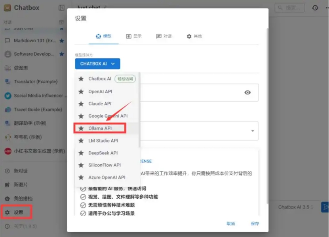Switch to the 其他 tab
The height and width of the screenshot is (237, 329).
[x=194, y=36]
